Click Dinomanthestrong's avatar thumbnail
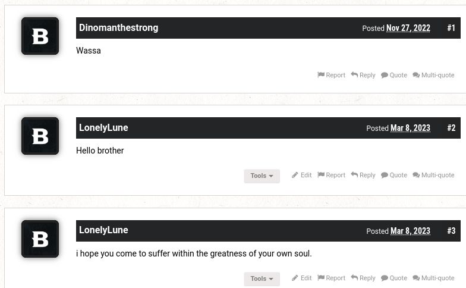 (x=40, y=36)
